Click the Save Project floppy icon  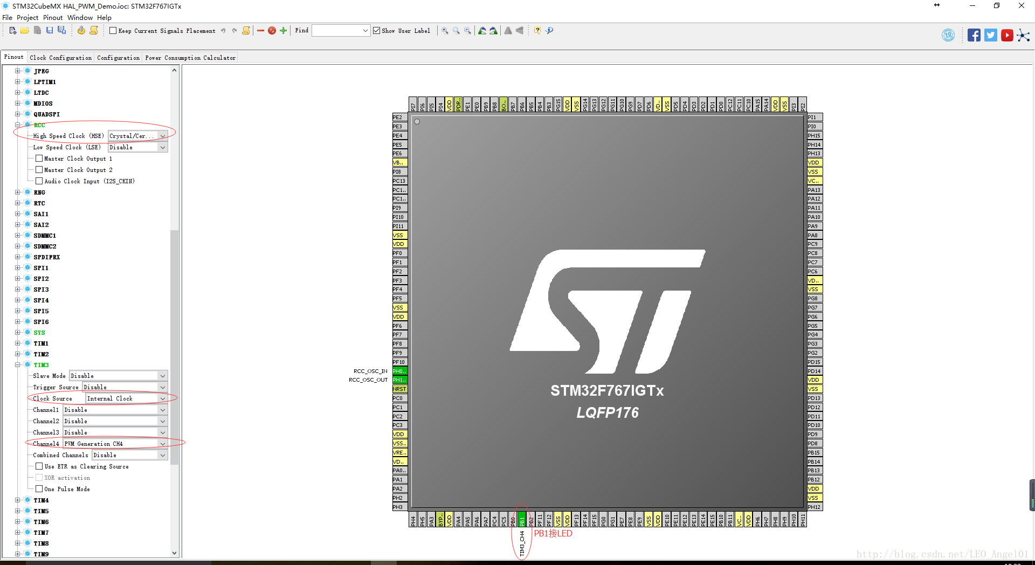50,31
